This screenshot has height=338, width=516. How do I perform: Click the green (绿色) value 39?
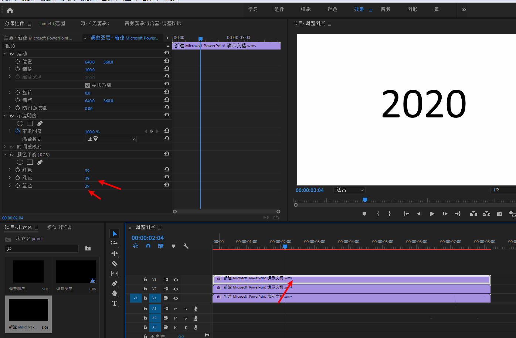(87, 178)
